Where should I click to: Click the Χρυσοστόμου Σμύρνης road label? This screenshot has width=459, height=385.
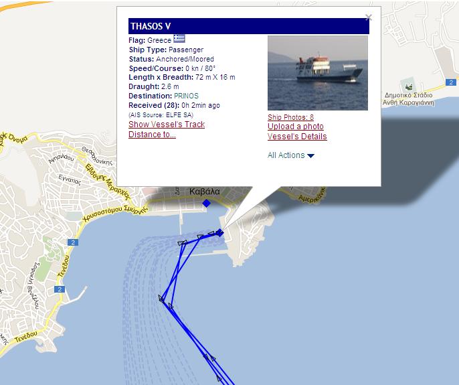(x=115, y=214)
